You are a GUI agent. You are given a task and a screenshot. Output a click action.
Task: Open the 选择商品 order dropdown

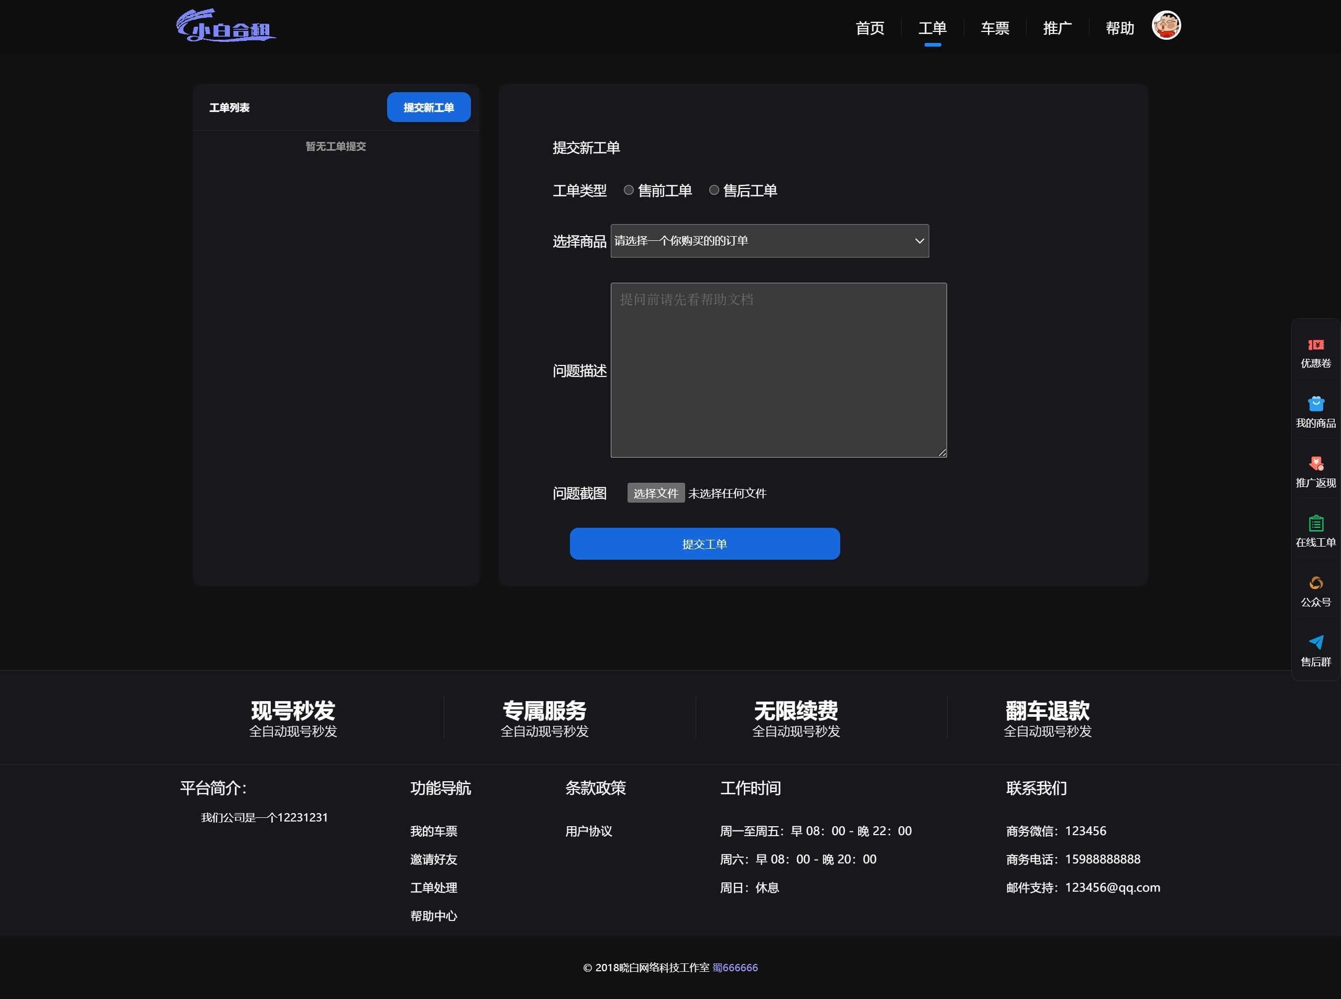(x=770, y=241)
